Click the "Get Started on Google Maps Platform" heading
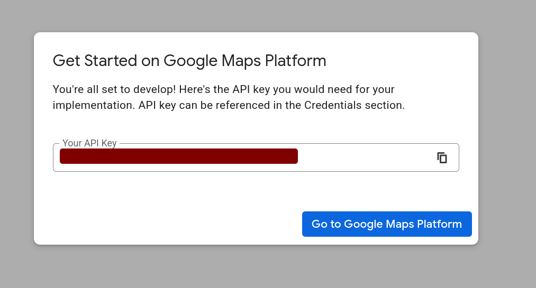This screenshot has height=288, width=536. click(189, 61)
